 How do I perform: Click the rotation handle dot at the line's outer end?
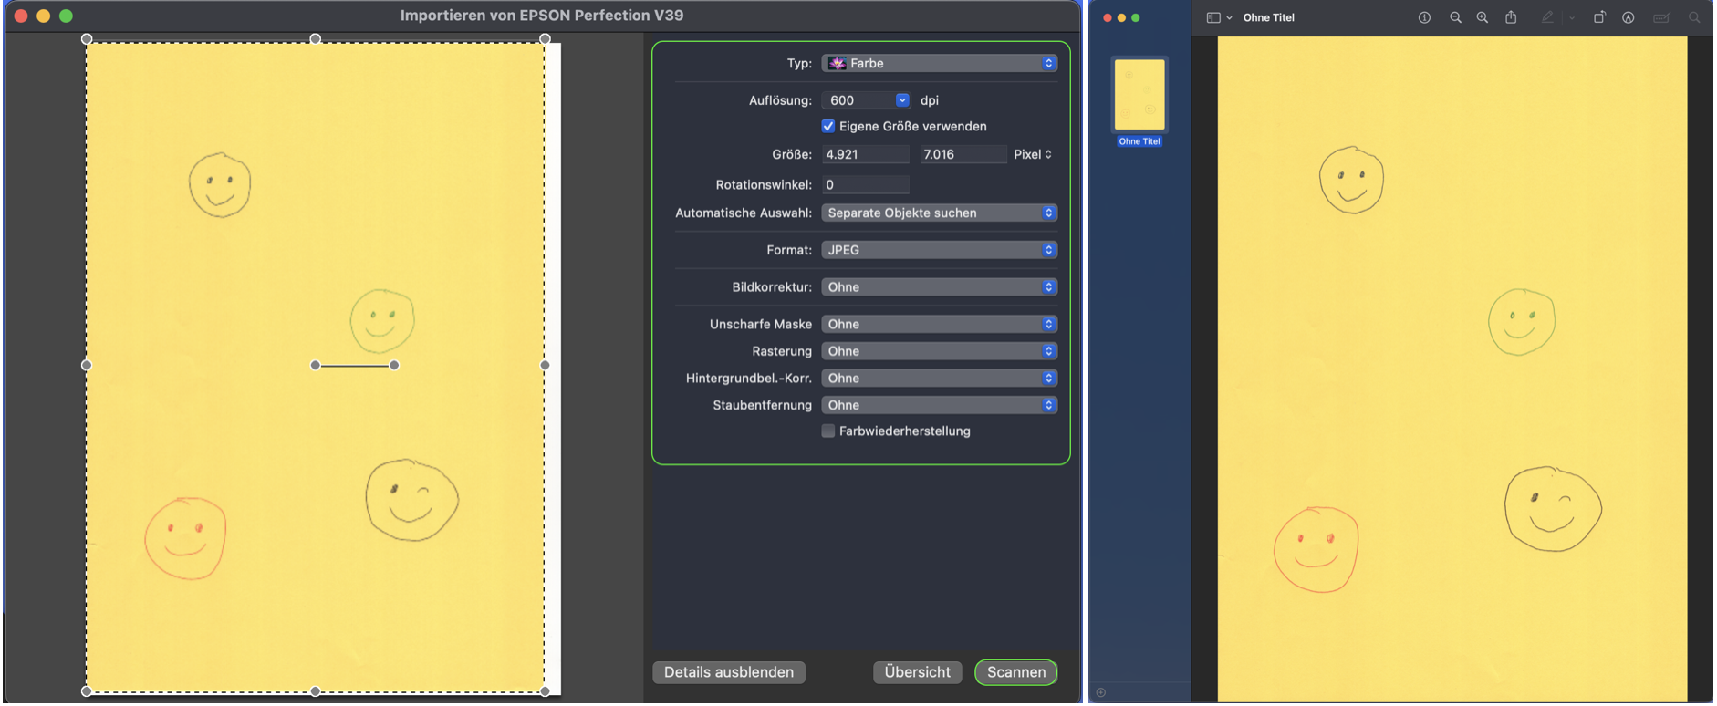[394, 365]
